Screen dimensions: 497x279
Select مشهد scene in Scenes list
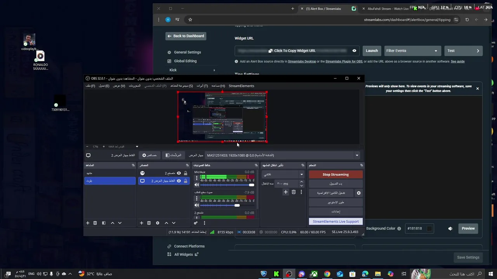[110, 173]
